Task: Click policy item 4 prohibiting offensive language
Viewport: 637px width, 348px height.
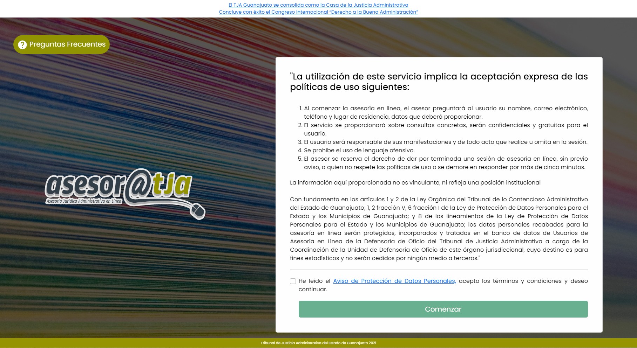Action: [359, 150]
